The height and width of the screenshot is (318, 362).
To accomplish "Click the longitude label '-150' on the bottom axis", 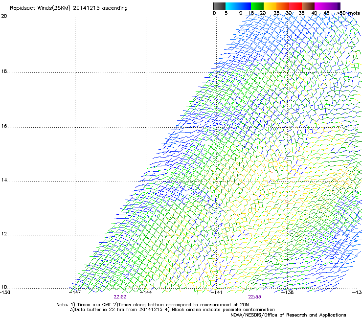I will click(5, 293).
